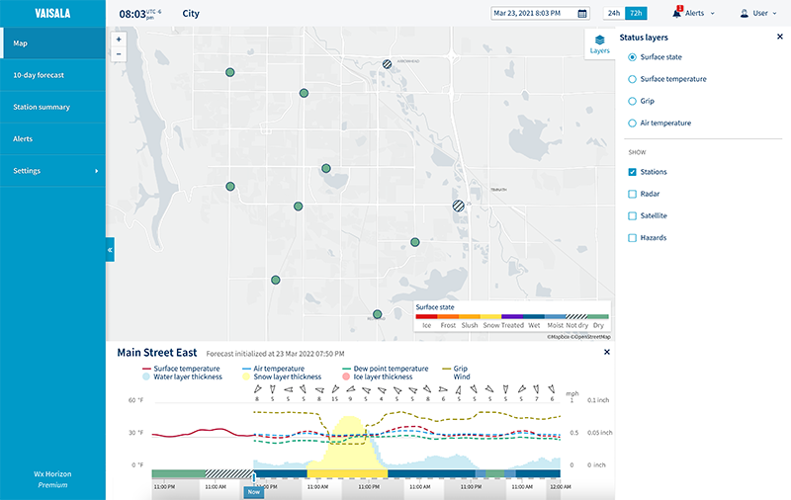791x500 pixels.
Task: Click the map zoom in plus button
Action: pyautogui.click(x=119, y=40)
